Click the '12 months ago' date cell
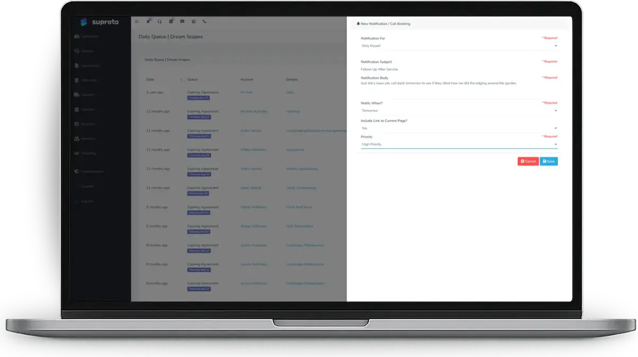 point(158,112)
